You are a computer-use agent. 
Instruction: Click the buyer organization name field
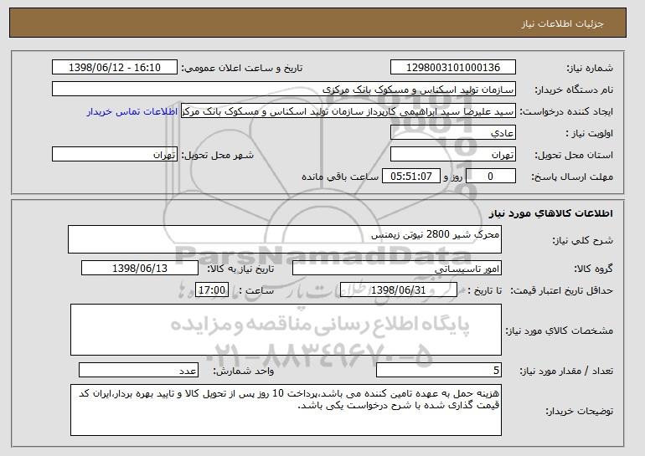coord(284,90)
